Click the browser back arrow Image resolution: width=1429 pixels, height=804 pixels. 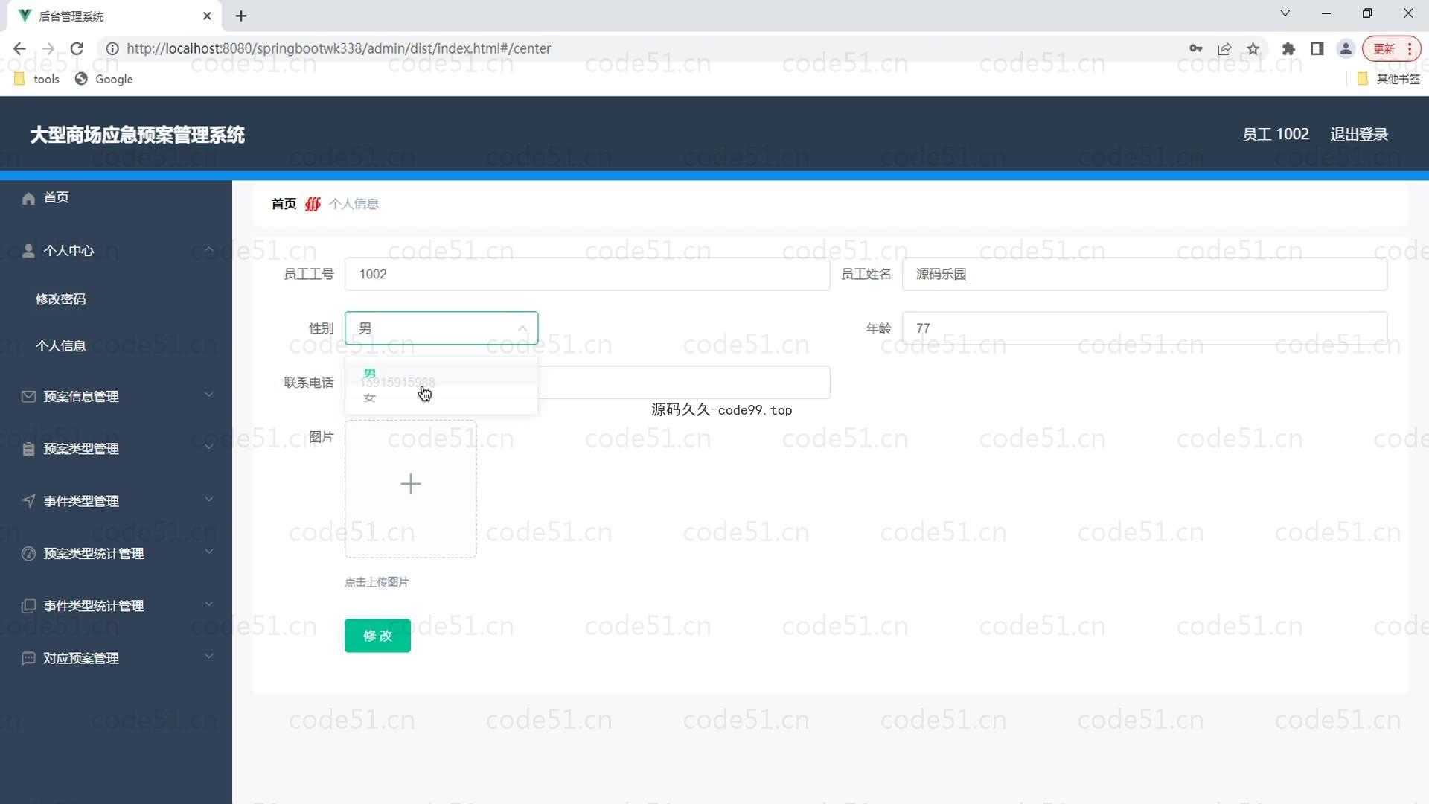tap(19, 48)
